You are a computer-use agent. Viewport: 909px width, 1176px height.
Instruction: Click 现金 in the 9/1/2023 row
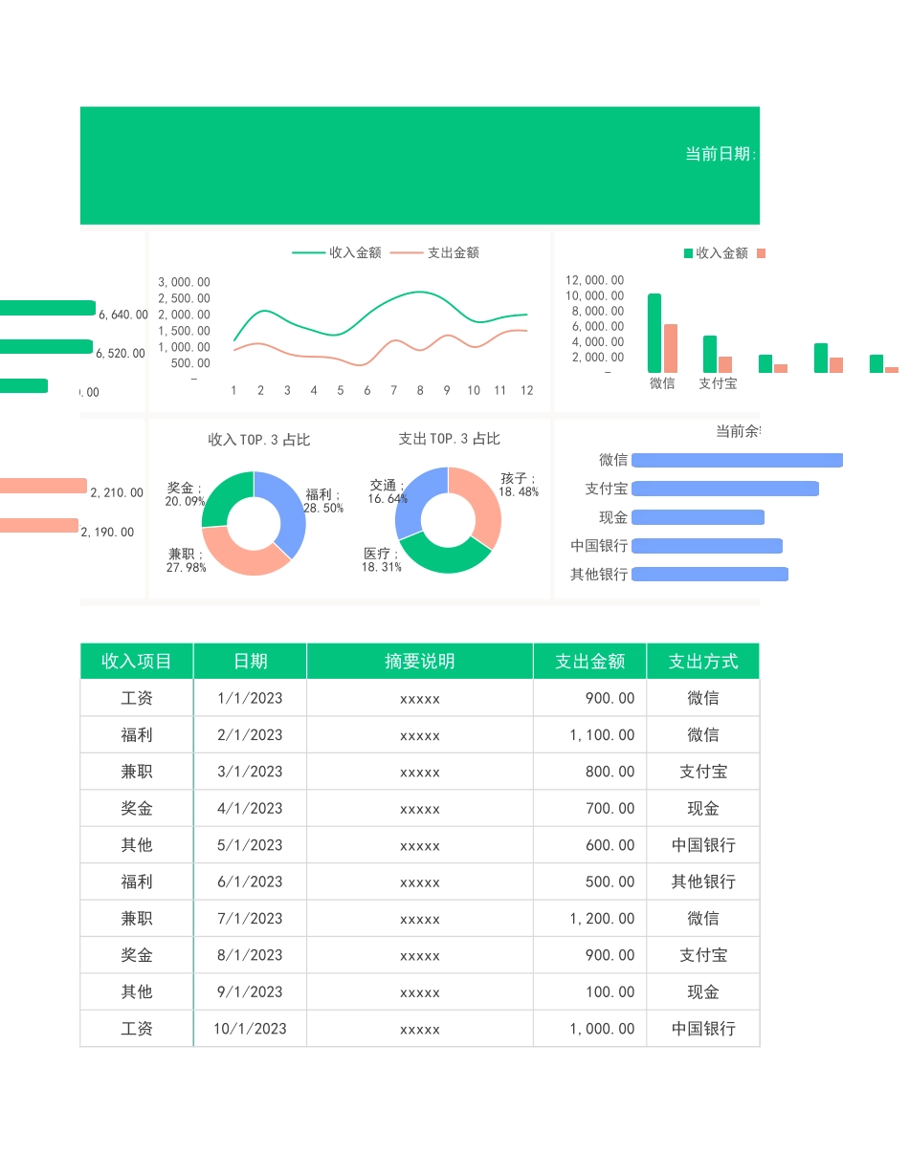tap(703, 991)
